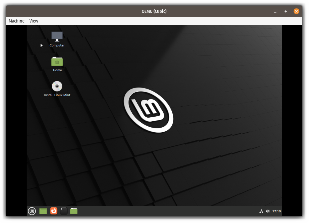This screenshot has height=223, width=309.
Task: Close the QEMU (Cubic) window
Action: (x=296, y=11)
